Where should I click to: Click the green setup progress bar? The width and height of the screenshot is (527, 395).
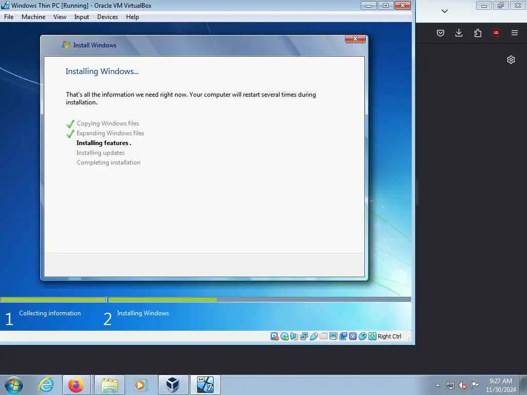tap(163, 299)
